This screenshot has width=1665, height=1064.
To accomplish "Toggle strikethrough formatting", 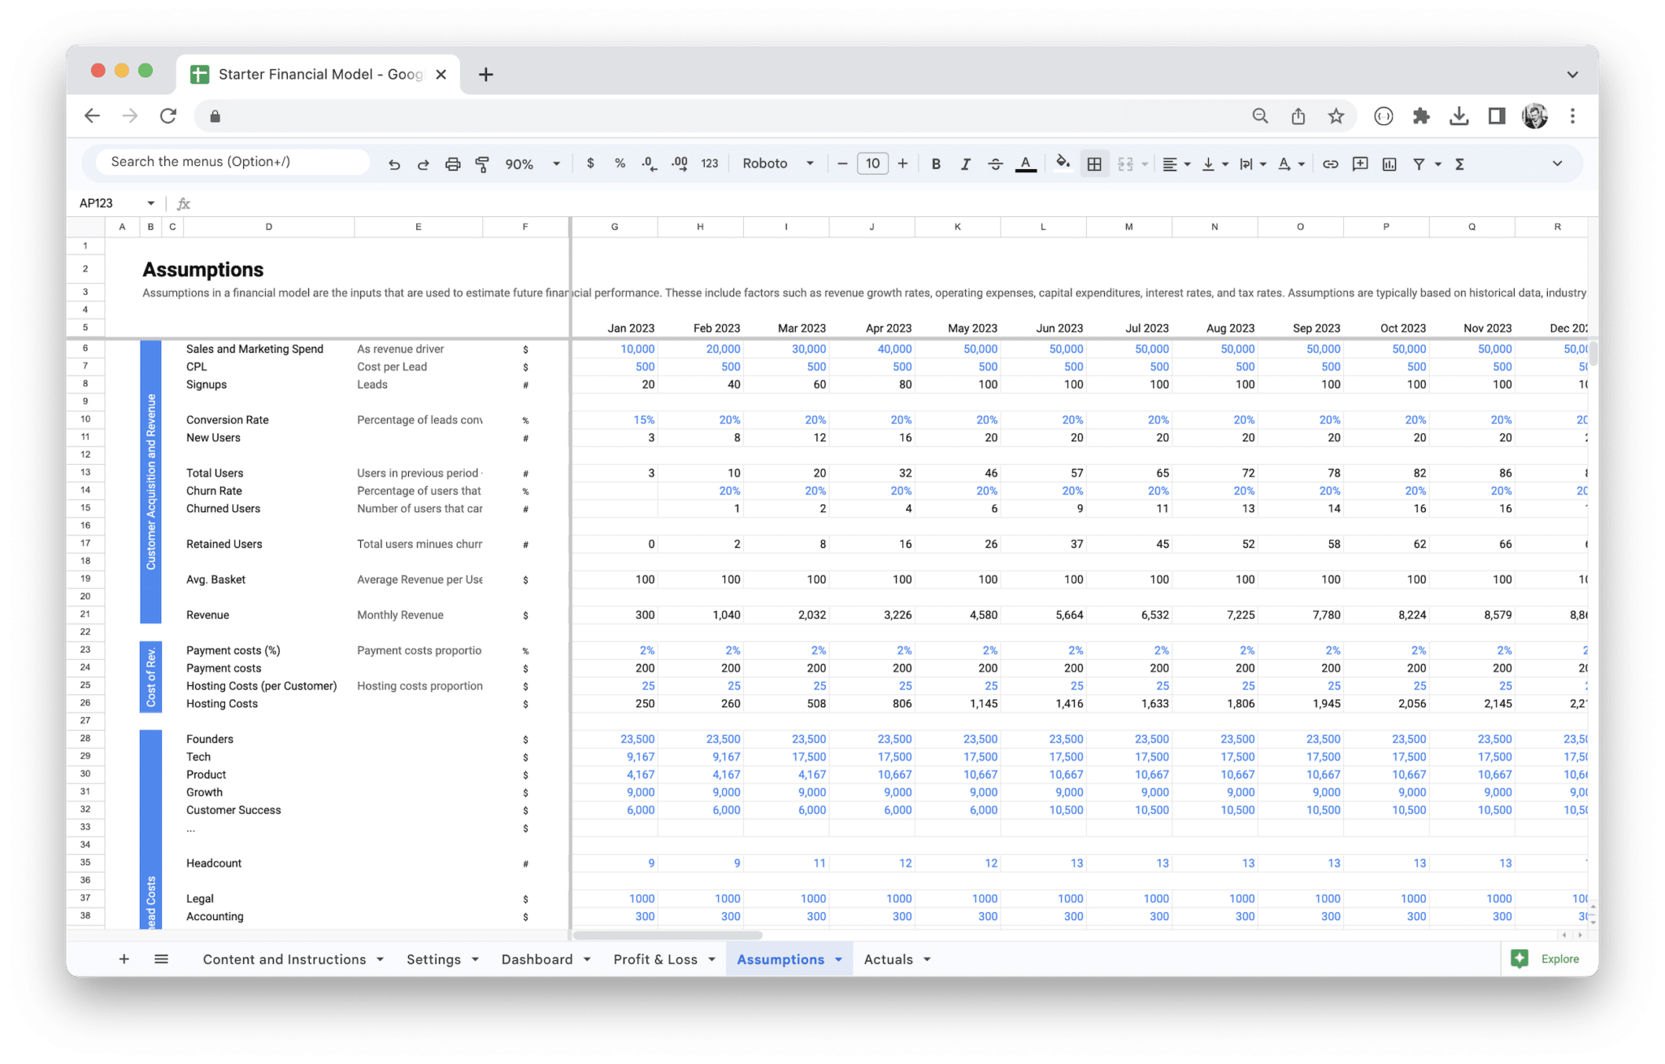I will point(995,163).
